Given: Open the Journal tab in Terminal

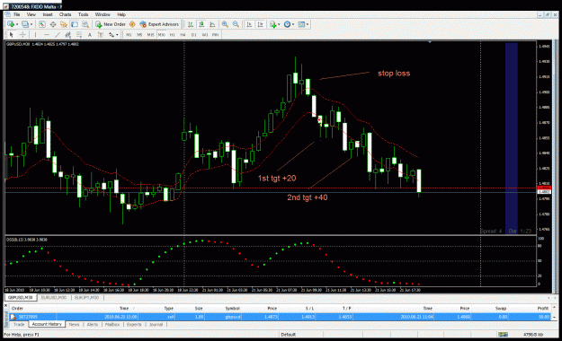Looking at the screenshot, I should tap(156, 325).
